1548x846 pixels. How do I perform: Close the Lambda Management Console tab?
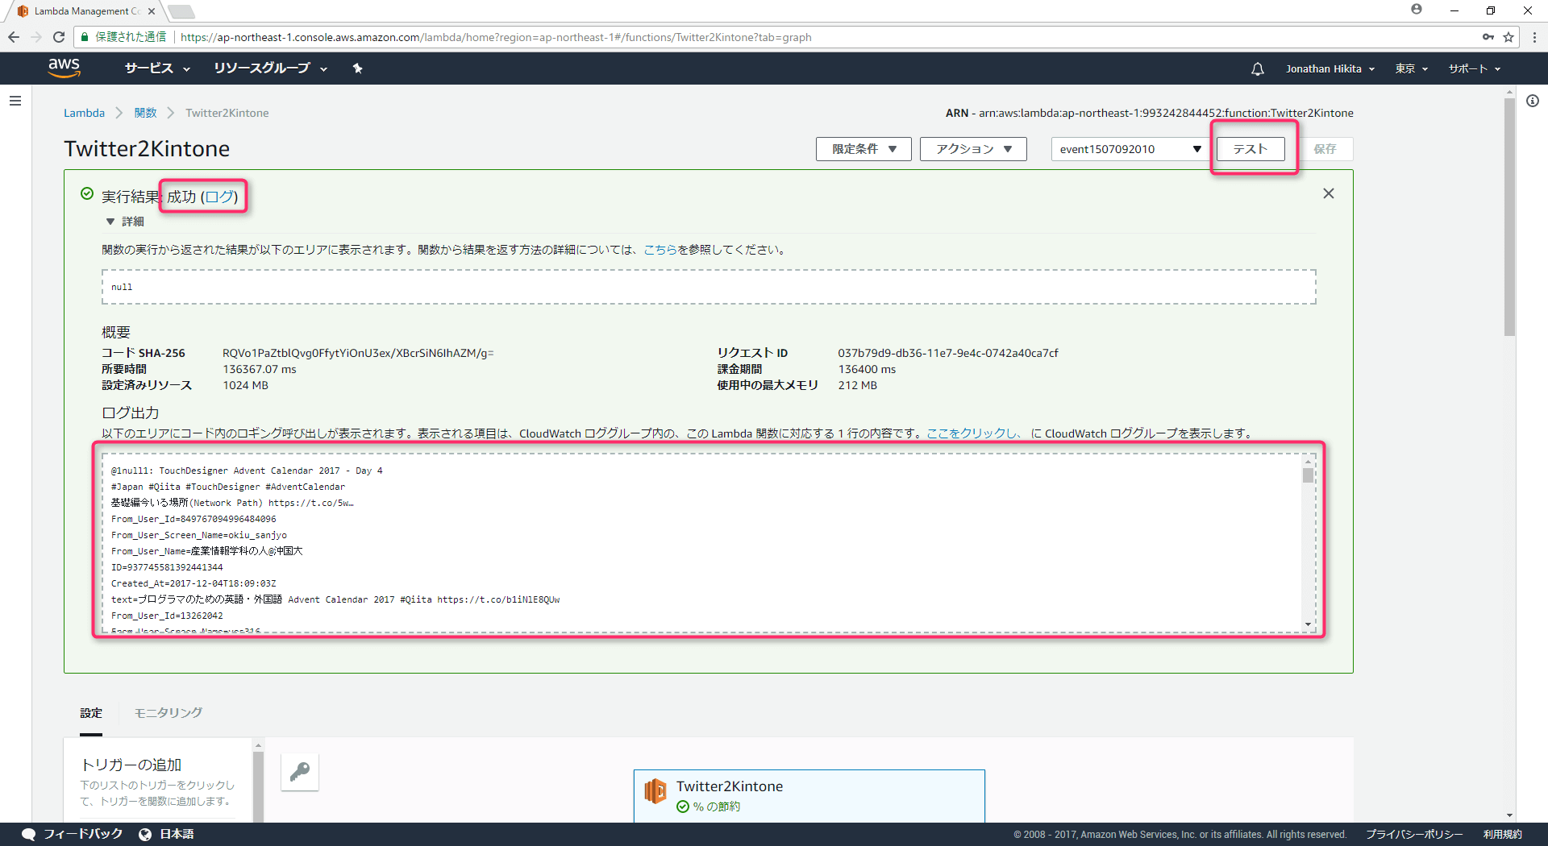pyautogui.click(x=151, y=11)
